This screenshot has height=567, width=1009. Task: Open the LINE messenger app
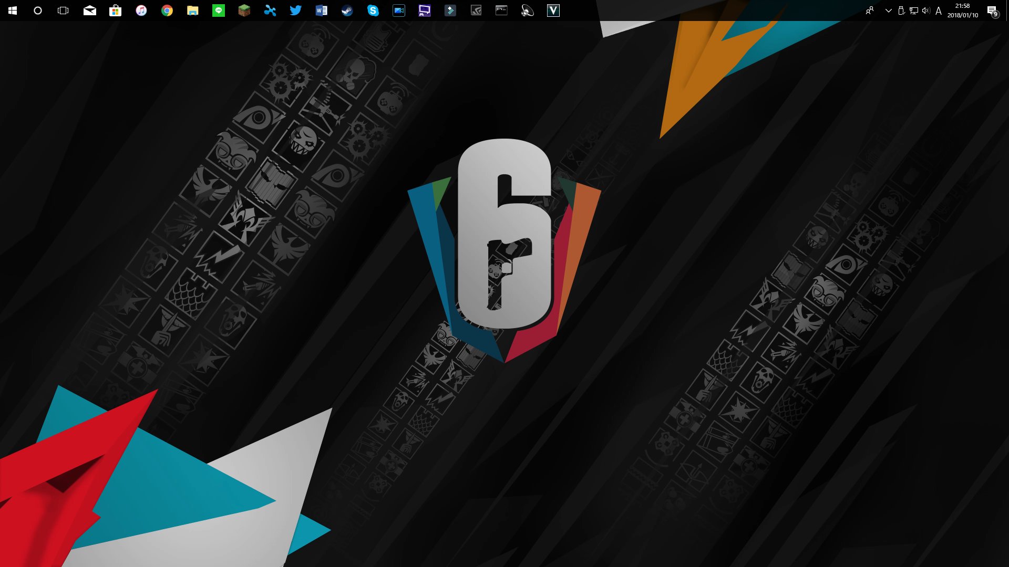coord(219,10)
